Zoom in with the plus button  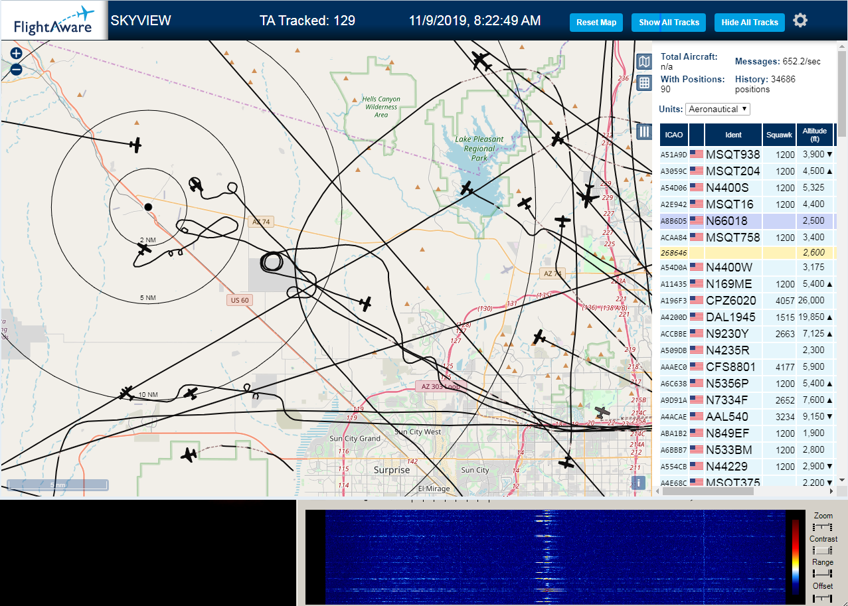point(17,54)
